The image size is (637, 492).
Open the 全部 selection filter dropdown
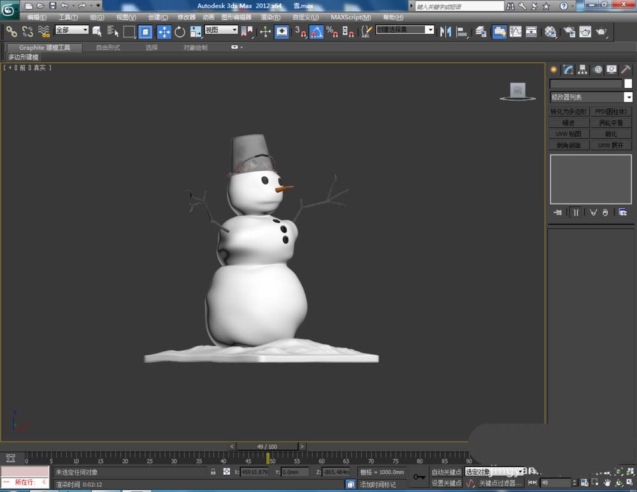pos(72,30)
